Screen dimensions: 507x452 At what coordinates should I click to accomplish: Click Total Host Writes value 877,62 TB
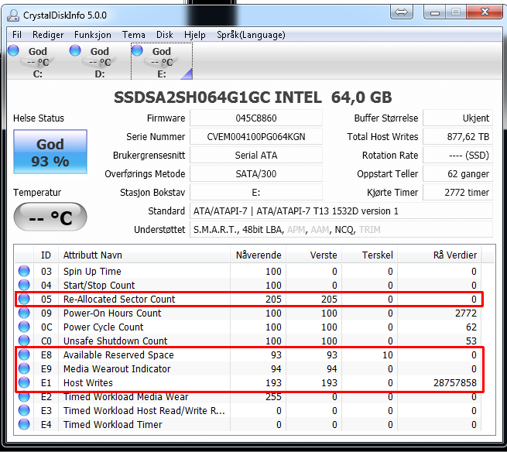point(458,137)
